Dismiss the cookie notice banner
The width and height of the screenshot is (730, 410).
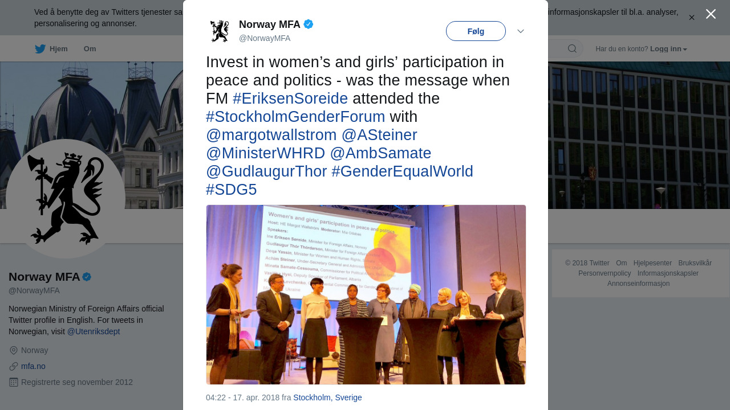(x=692, y=18)
